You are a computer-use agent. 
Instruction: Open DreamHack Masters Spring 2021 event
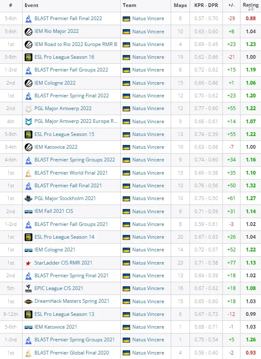point(72,301)
